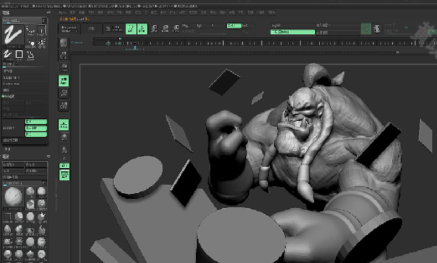
Task: Select the Move transform icon
Action: point(154,28)
